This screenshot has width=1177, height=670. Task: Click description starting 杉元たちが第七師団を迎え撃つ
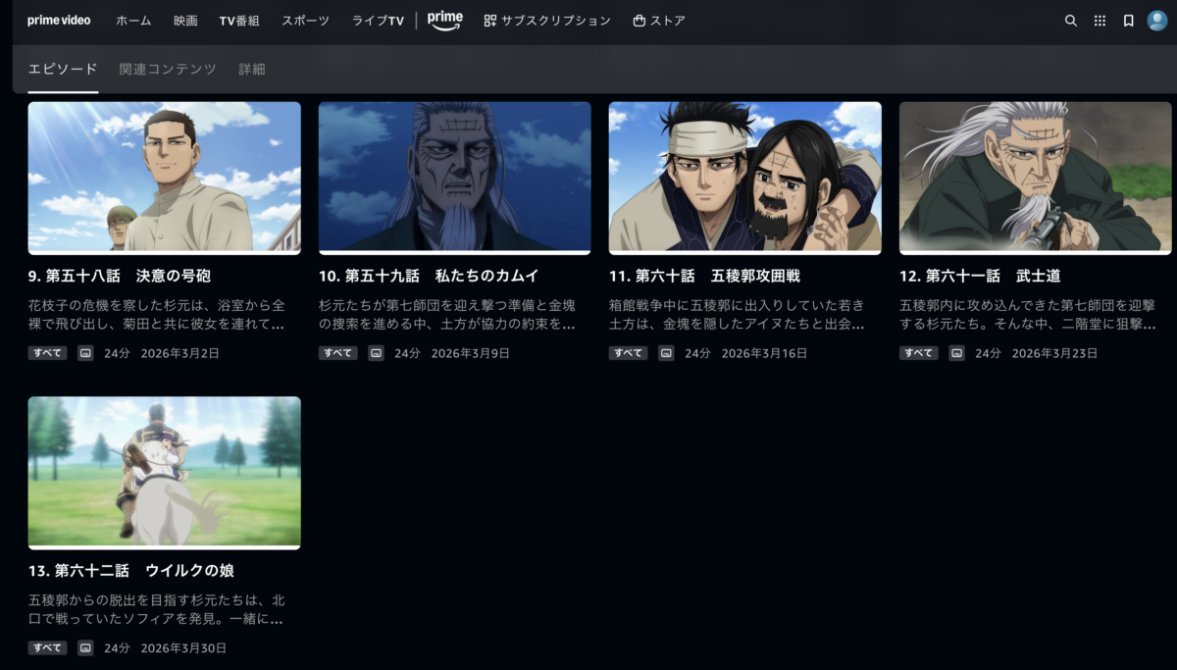click(x=447, y=314)
